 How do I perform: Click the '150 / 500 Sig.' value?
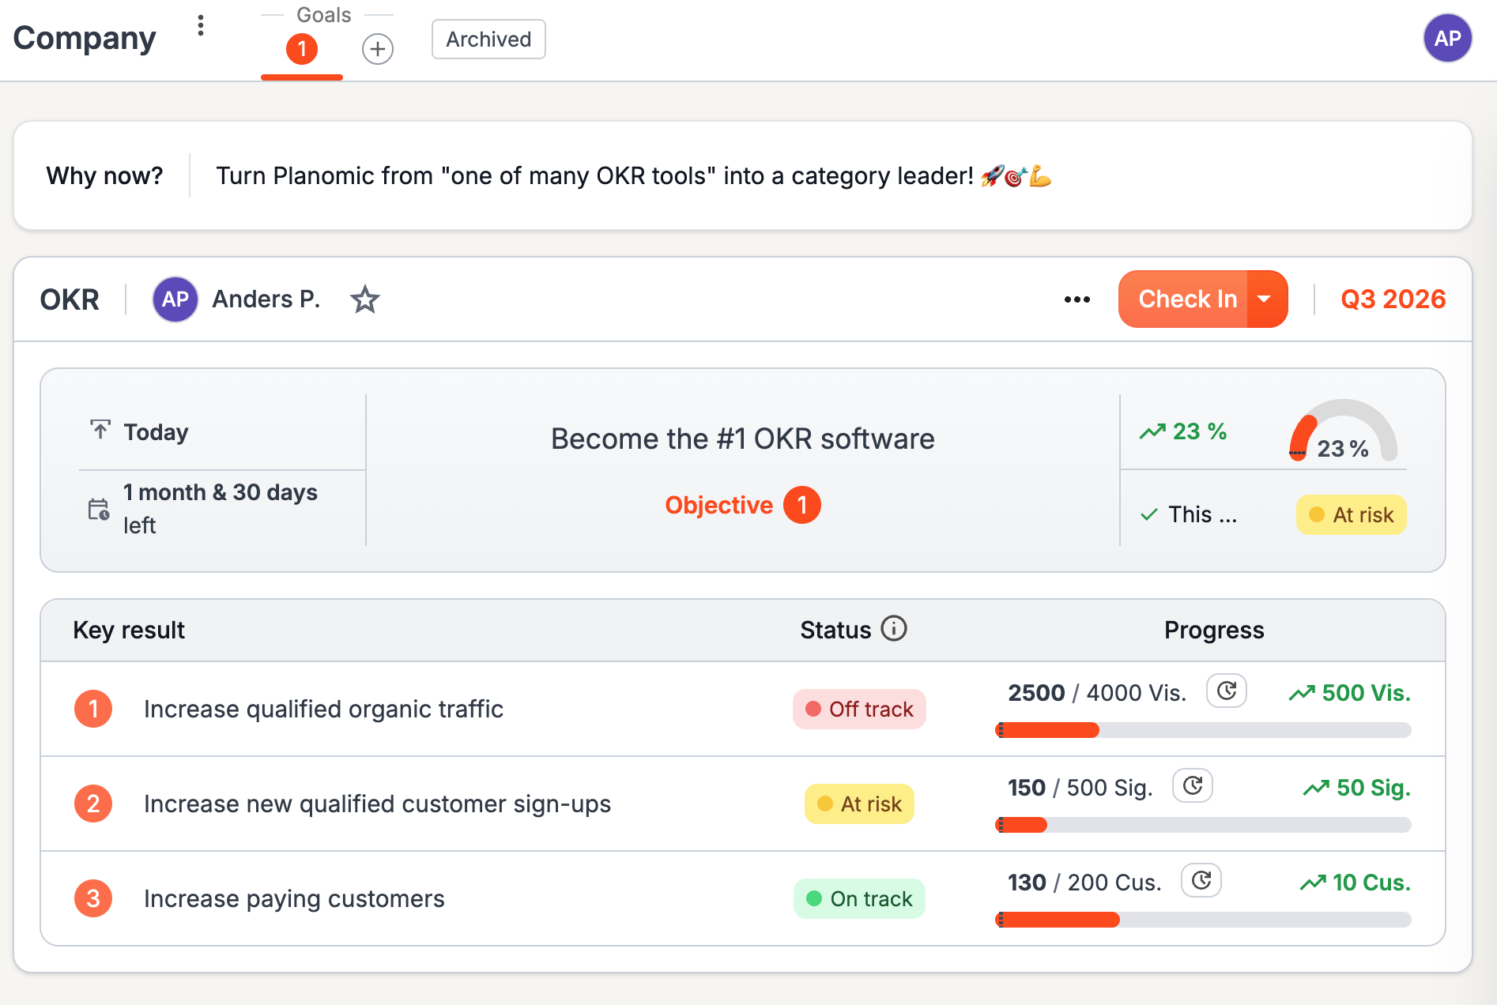(x=1080, y=788)
